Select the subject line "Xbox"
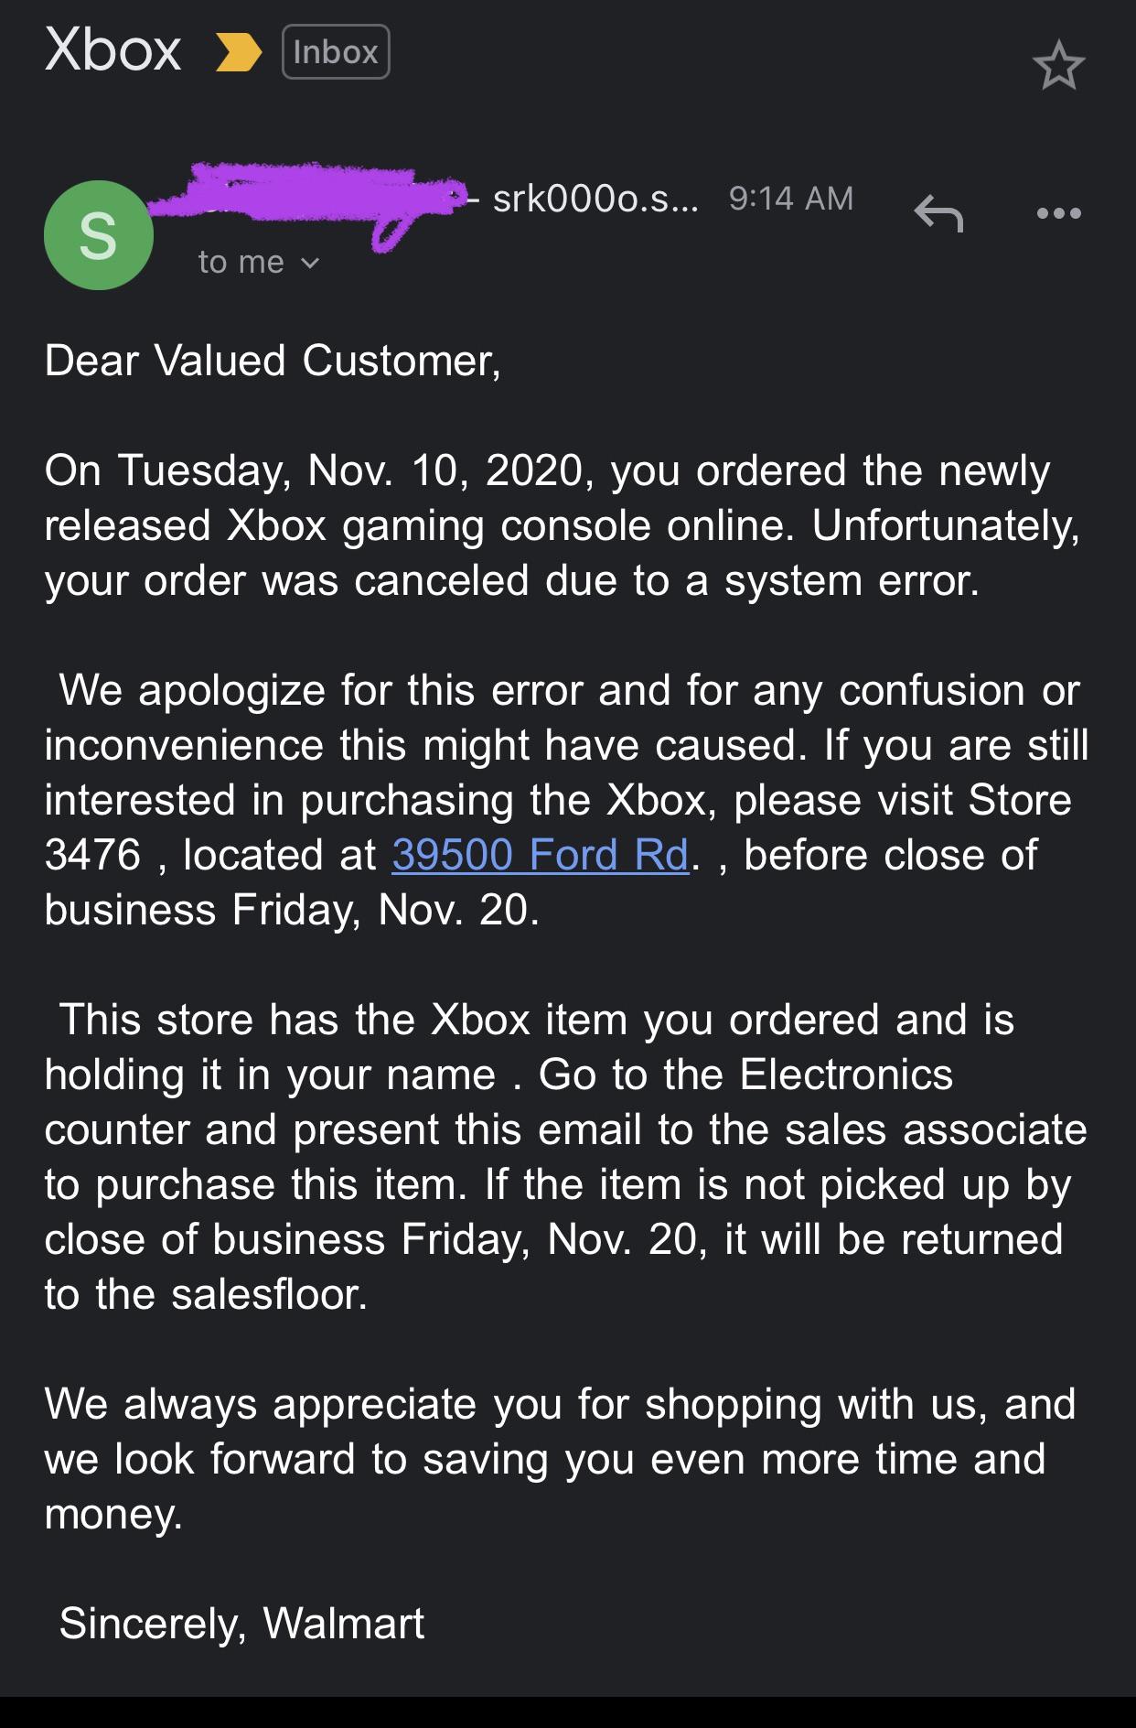Image resolution: width=1136 pixels, height=1728 pixels. [112, 52]
